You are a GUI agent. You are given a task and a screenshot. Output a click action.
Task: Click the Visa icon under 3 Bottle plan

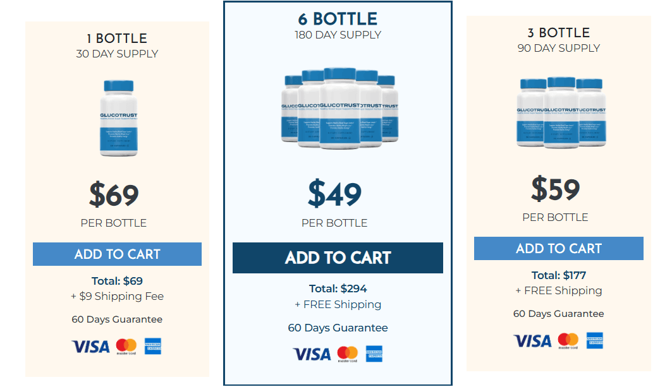532,340
